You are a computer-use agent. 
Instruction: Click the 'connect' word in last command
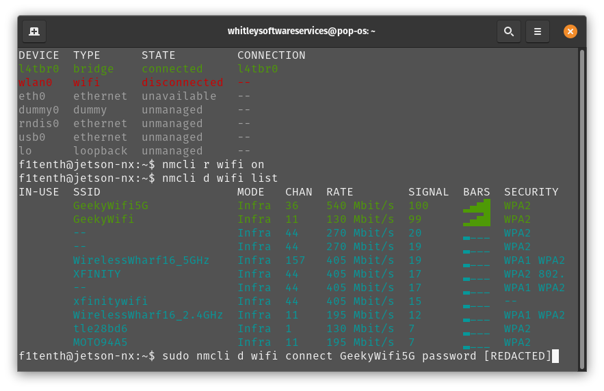click(308, 355)
